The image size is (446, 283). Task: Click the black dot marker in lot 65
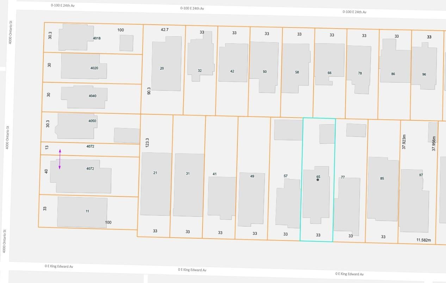tap(318, 180)
